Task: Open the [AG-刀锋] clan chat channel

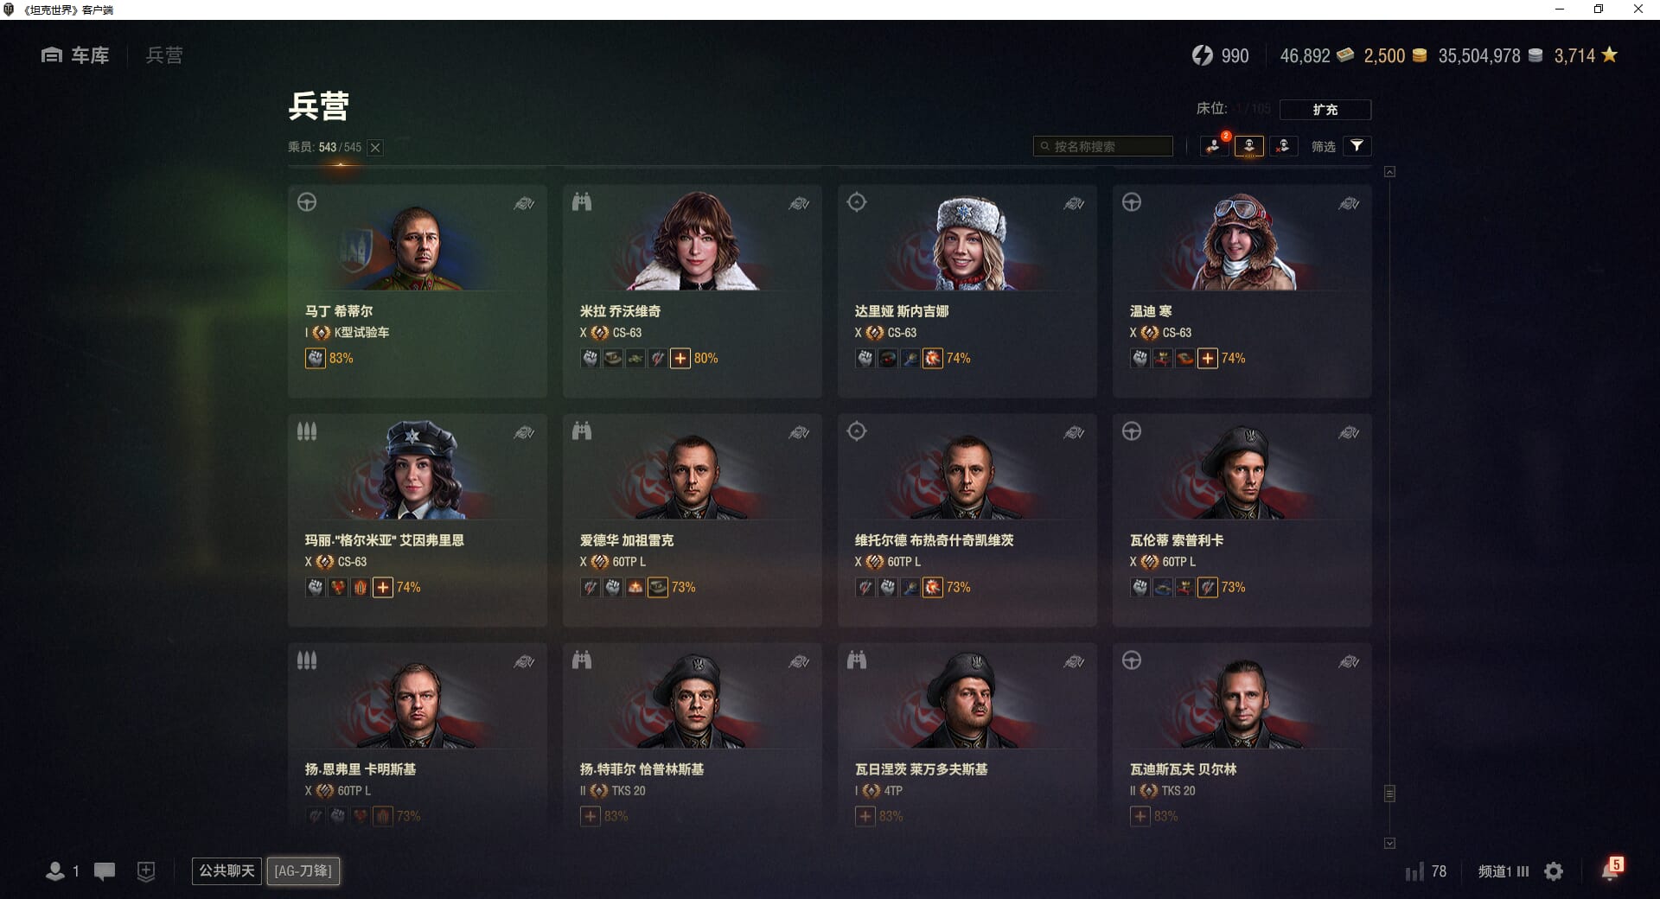Action: pyautogui.click(x=303, y=870)
